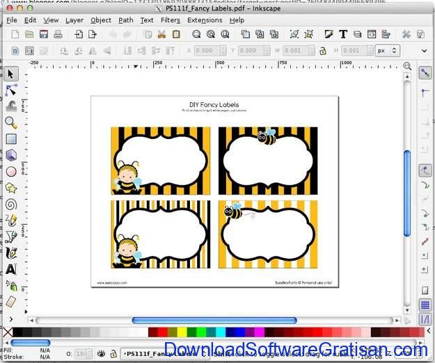Select the Eraser tool
The image size is (435, 363).
click(11, 302)
